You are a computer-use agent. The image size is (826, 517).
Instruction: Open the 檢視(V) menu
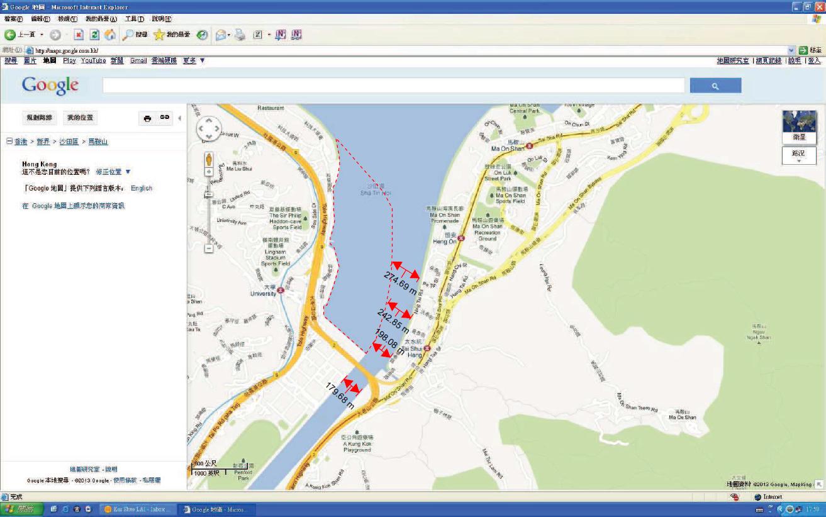(x=67, y=19)
